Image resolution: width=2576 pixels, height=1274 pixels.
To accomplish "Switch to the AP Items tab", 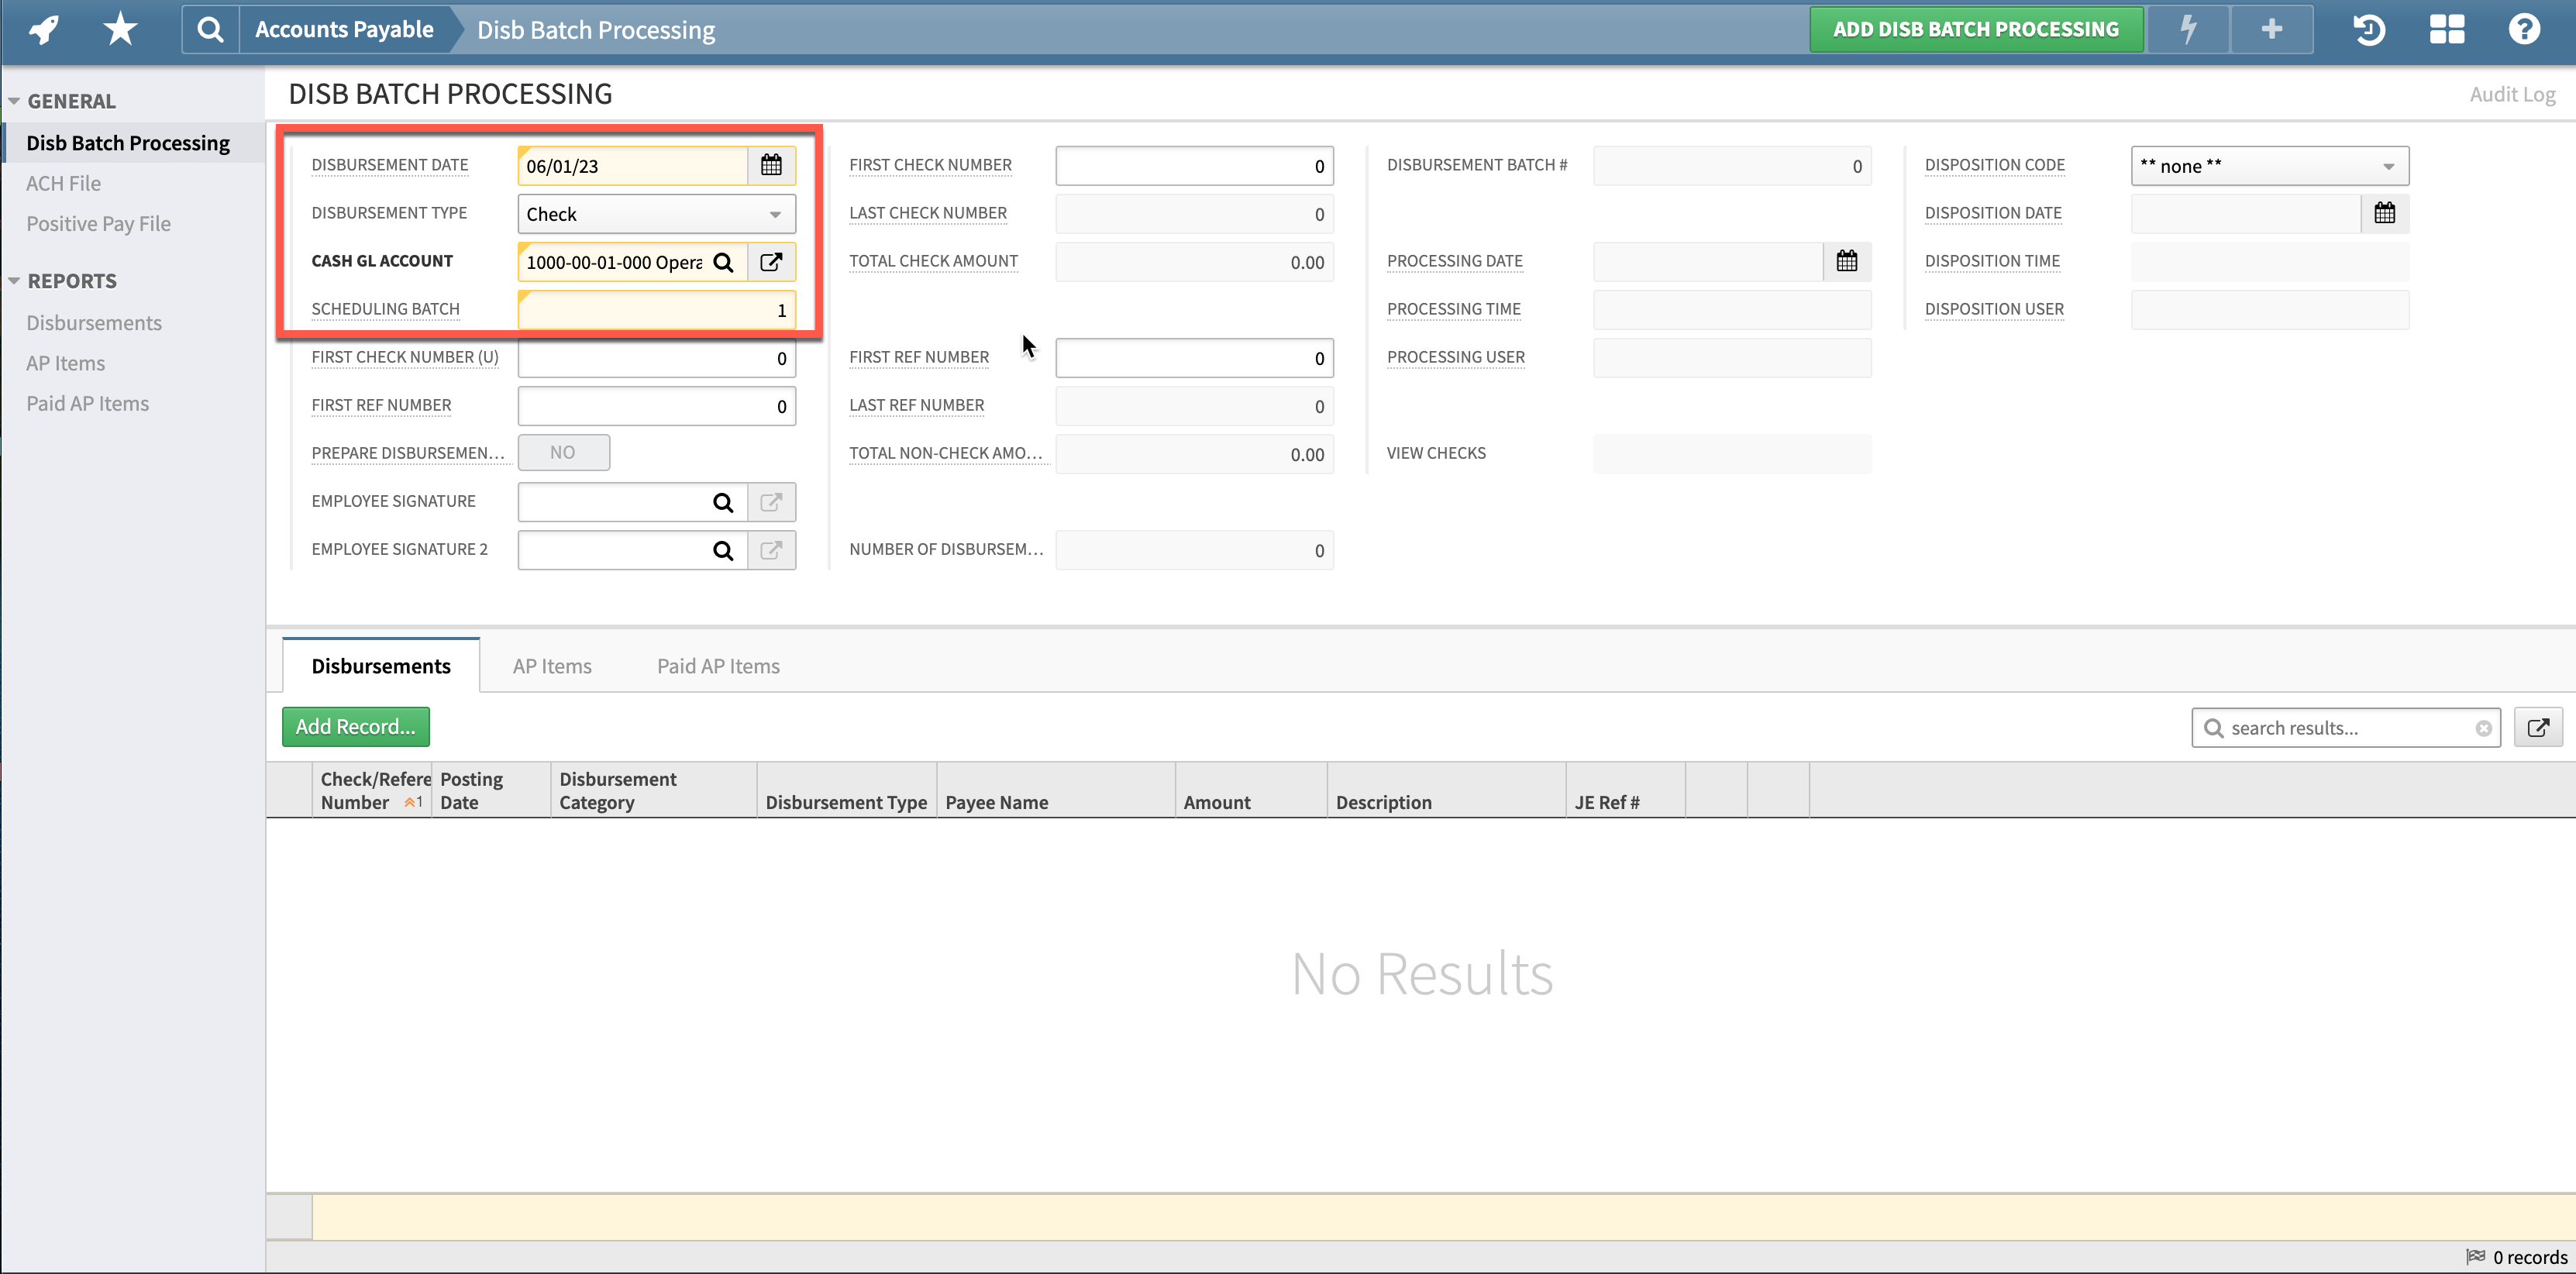I will point(551,665).
